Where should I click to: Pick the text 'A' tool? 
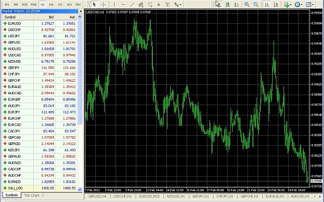coord(159,4)
